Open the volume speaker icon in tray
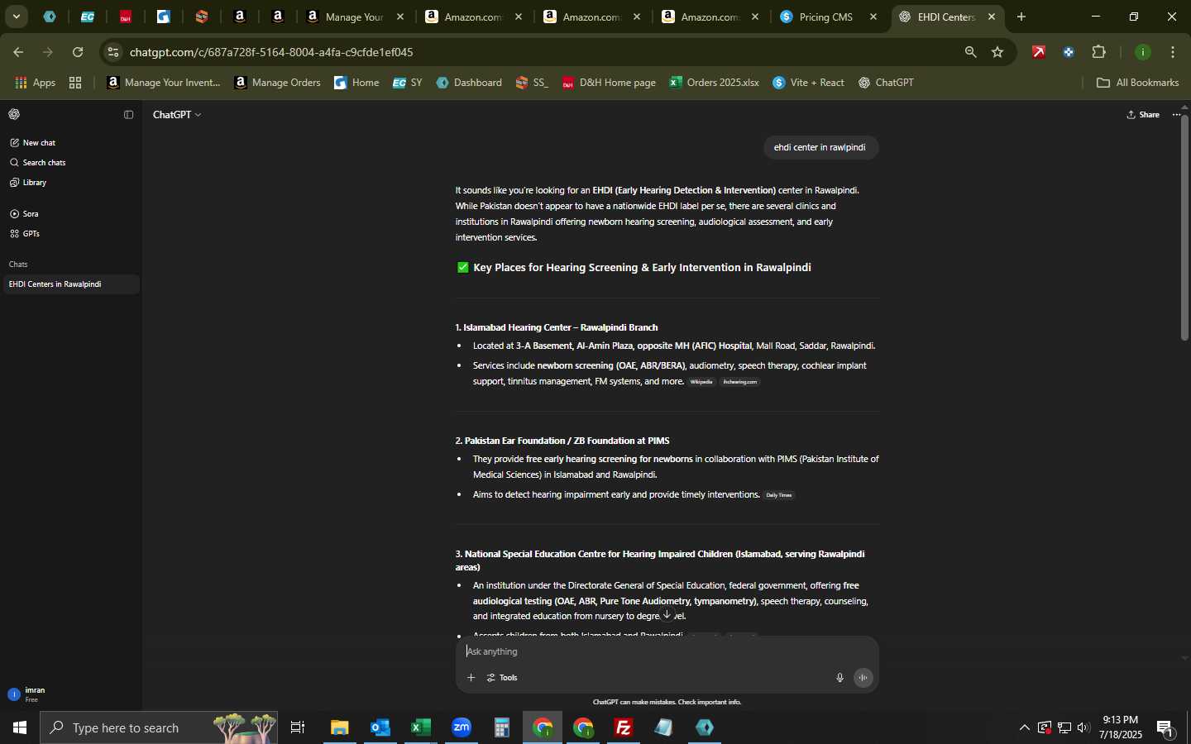This screenshot has height=744, width=1191. [1083, 728]
